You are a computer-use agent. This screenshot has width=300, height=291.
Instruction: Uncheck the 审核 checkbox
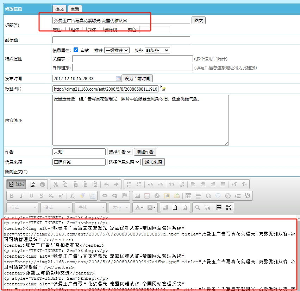[76, 50]
